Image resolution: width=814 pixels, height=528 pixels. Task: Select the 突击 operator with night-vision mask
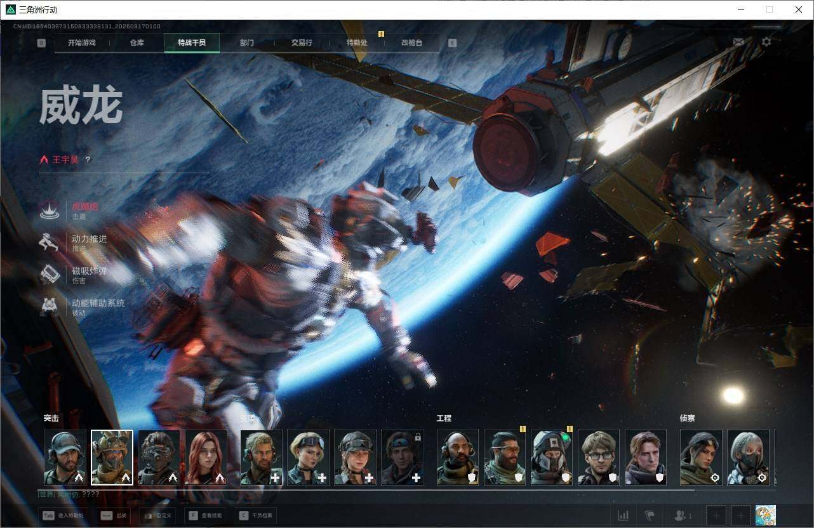click(x=159, y=458)
